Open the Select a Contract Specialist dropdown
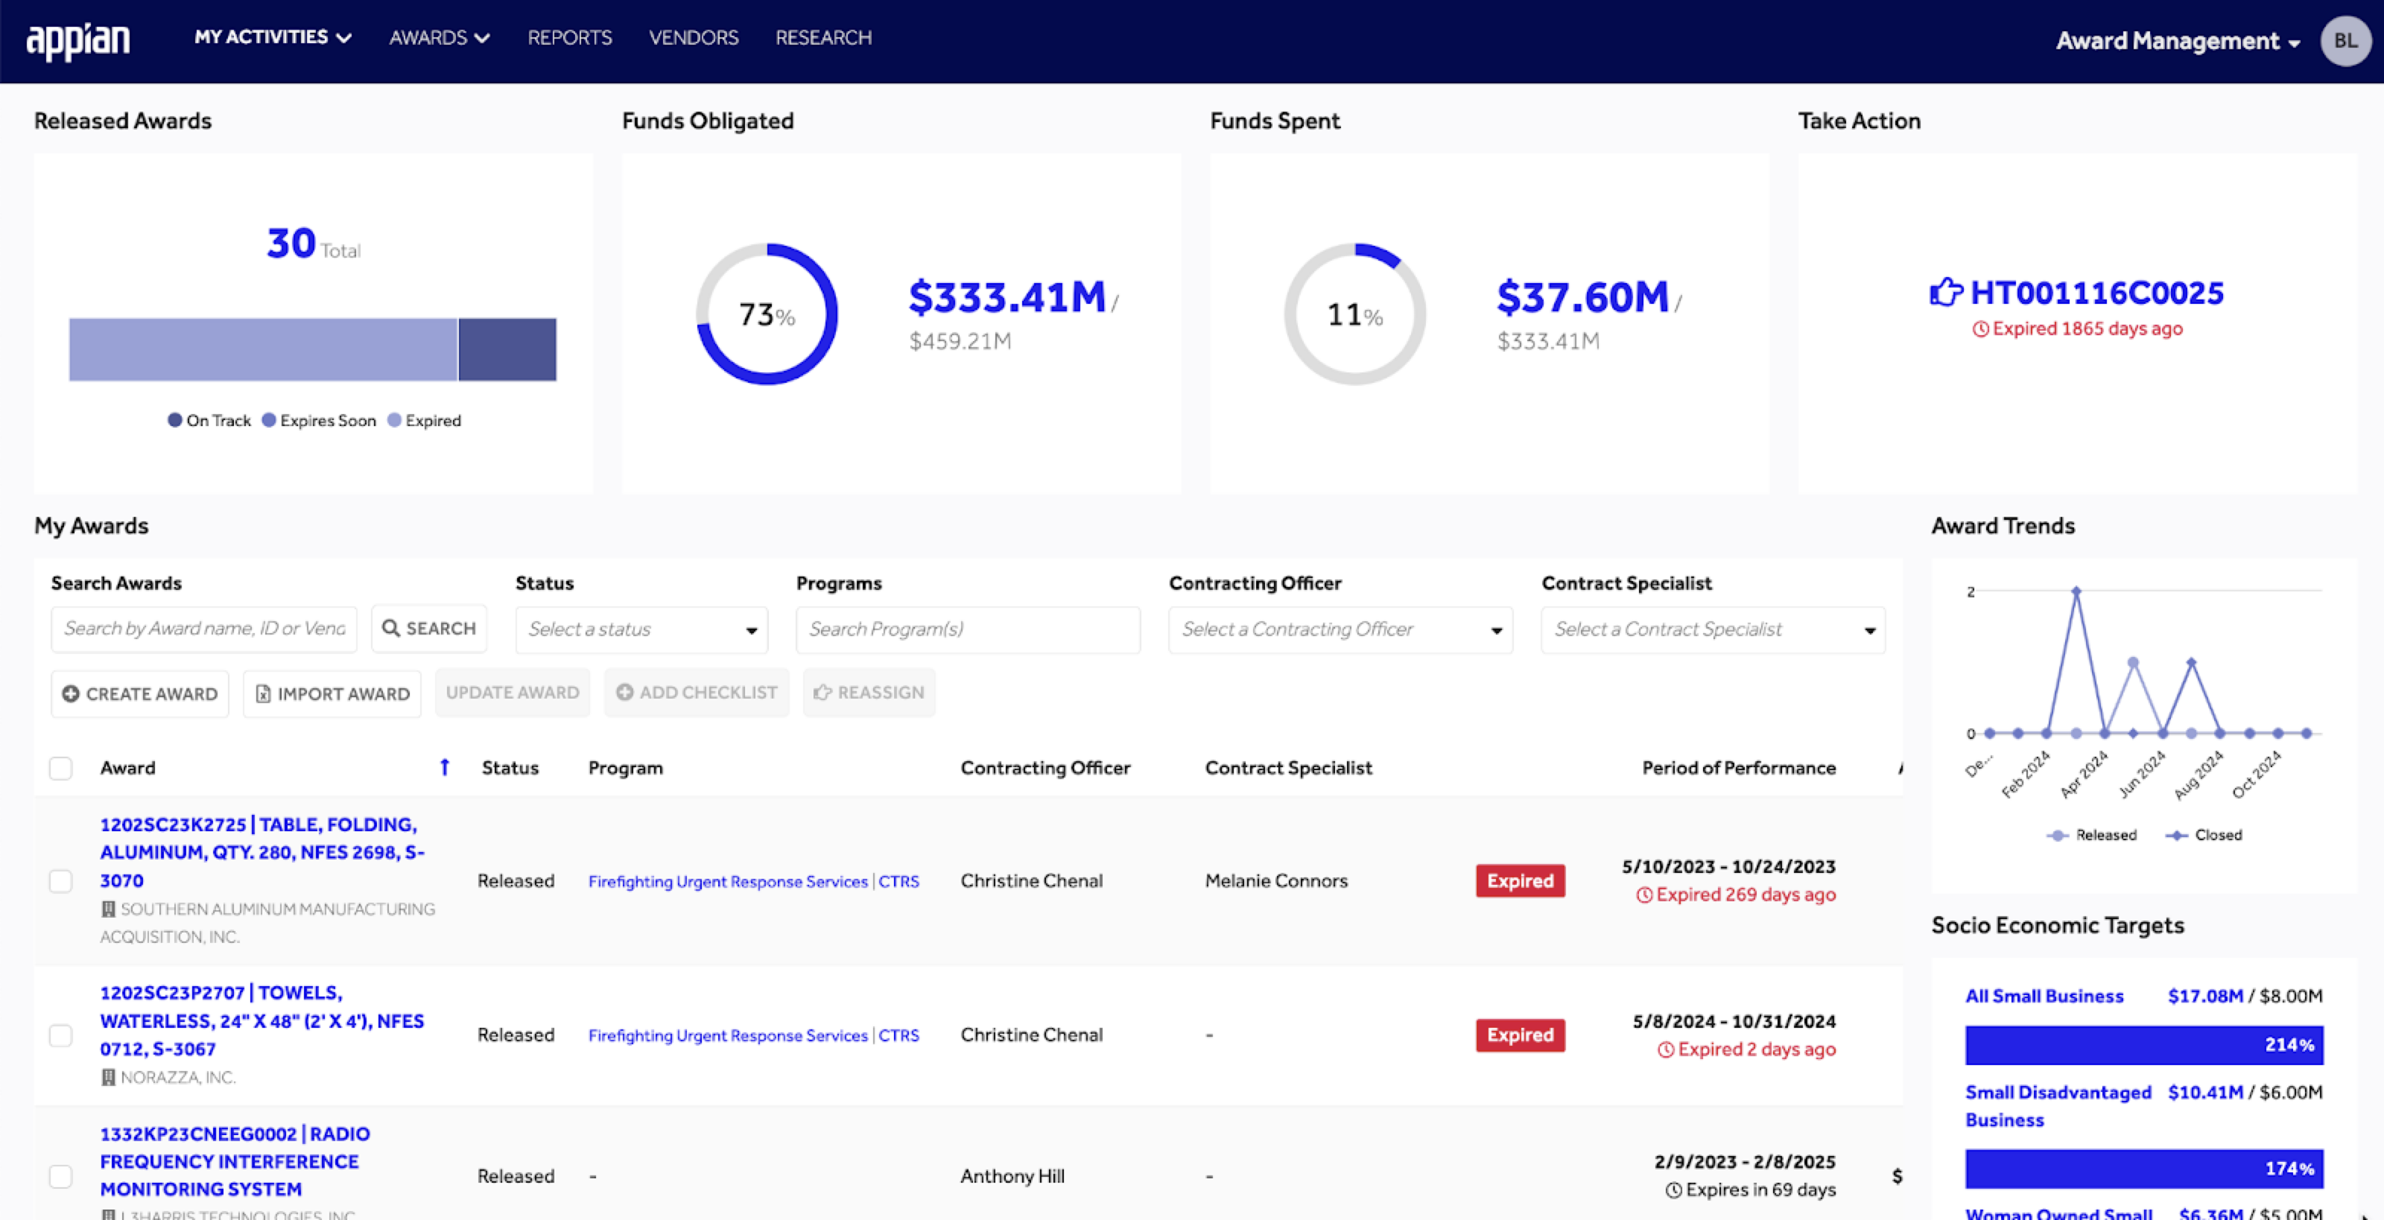 (1713, 630)
